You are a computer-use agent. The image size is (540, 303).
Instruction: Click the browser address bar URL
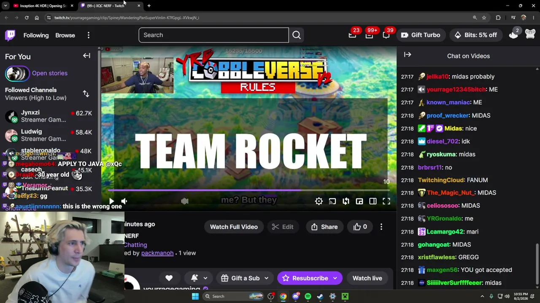click(127, 18)
